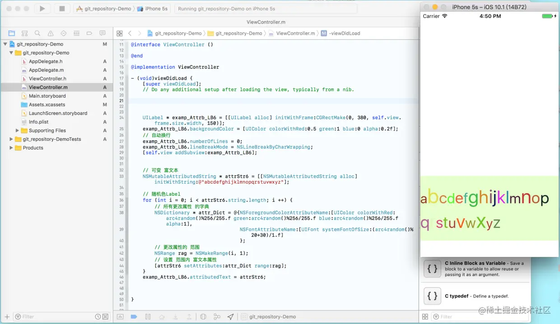Open the Find navigator magnifier icon

[x=37, y=33]
